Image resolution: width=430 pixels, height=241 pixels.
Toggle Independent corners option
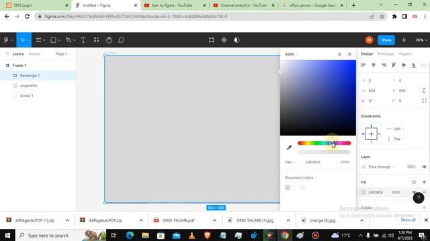424,101
